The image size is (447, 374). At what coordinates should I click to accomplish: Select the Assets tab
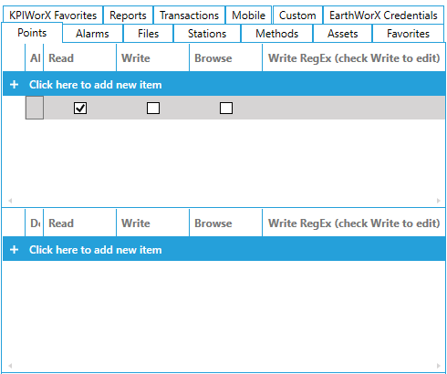(x=342, y=34)
